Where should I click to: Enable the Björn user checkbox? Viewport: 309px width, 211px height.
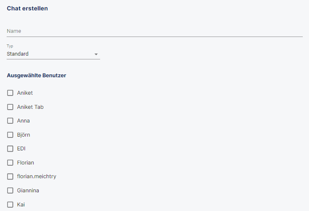[10, 135]
